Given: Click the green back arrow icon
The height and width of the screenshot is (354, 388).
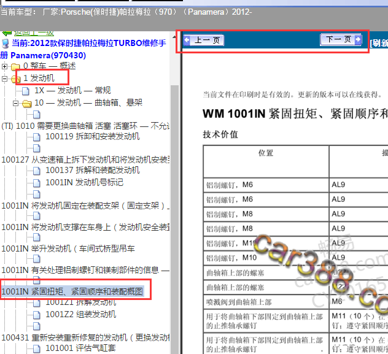Looking at the screenshot, I should [7, 33].
